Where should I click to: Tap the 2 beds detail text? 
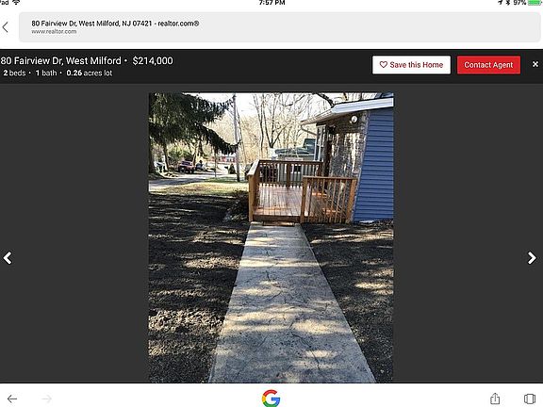tap(14, 73)
